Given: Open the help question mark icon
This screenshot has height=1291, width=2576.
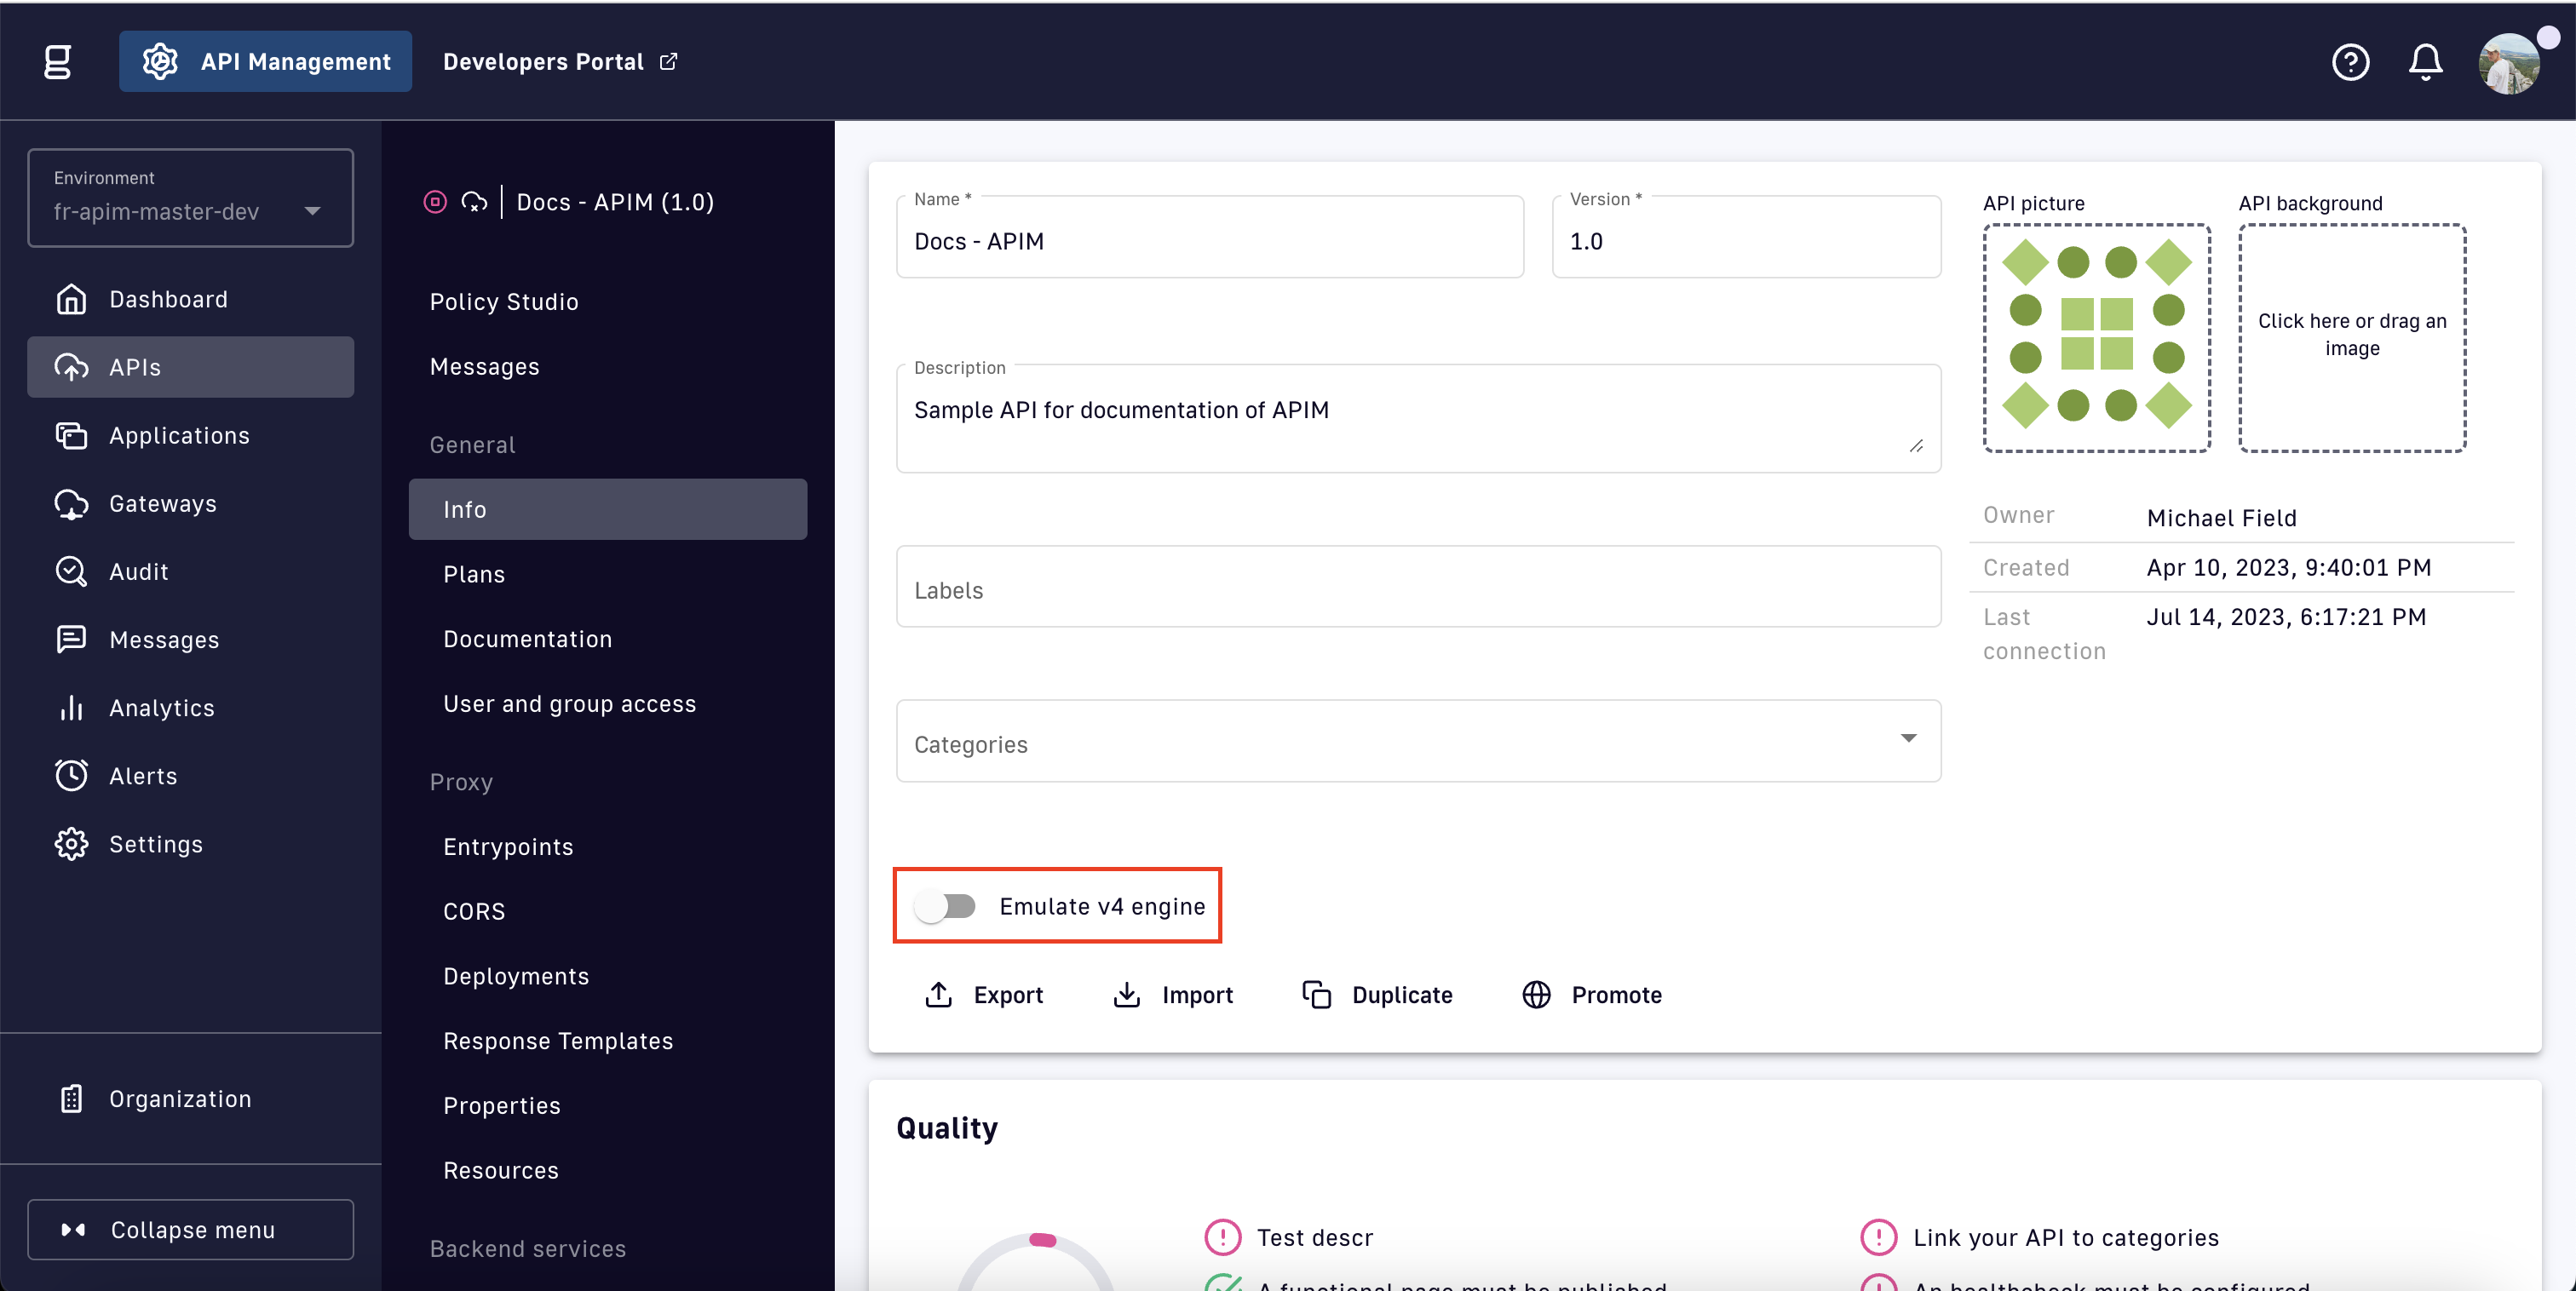Looking at the screenshot, I should [2350, 62].
